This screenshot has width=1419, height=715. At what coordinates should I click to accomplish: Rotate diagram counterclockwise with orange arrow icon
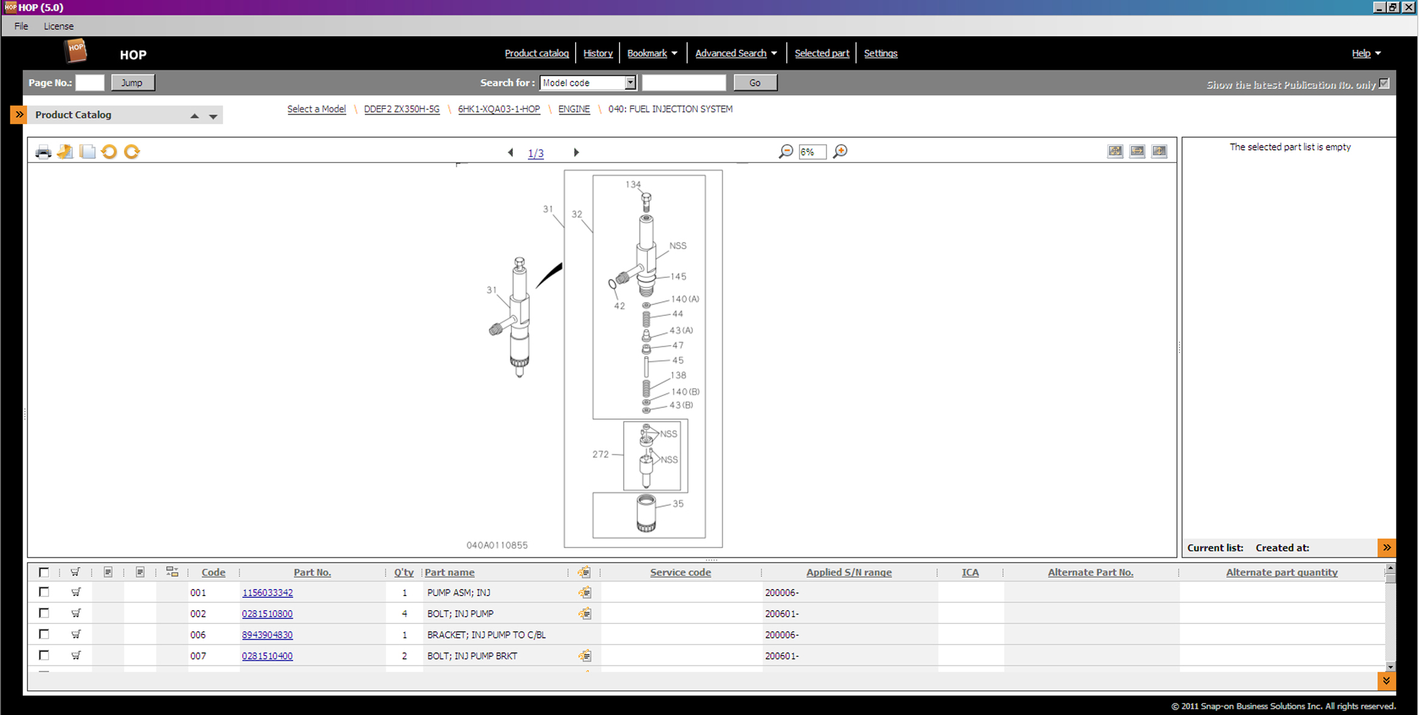point(109,152)
